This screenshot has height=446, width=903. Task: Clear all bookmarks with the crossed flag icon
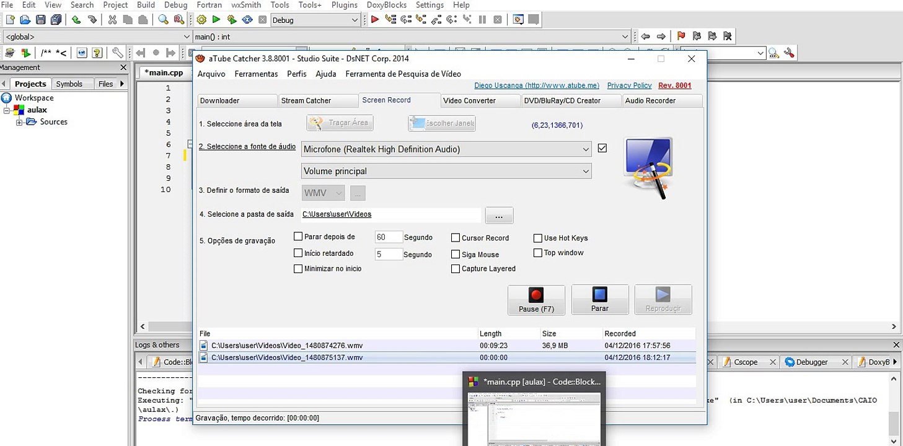(728, 37)
